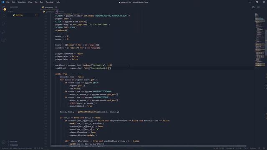Open the Selection menu
This screenshot has width=267, height=150.
22,2
